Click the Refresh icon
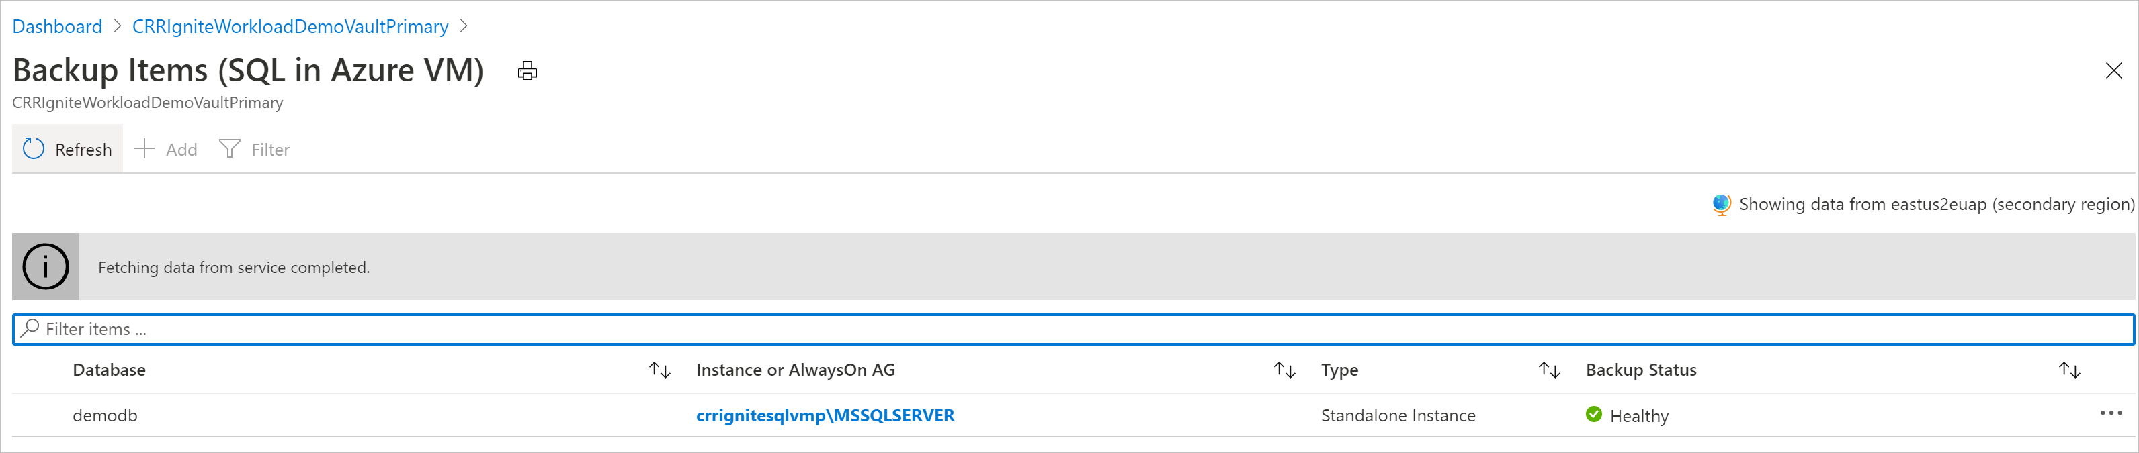This screenshot has height=453, width=2139. pyautogui.click(x=33, y=148)
